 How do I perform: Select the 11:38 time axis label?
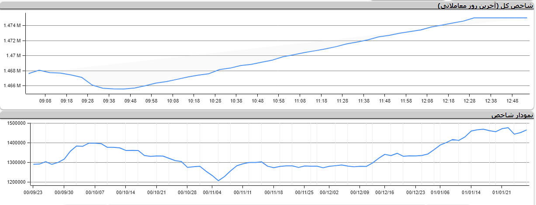363,101
